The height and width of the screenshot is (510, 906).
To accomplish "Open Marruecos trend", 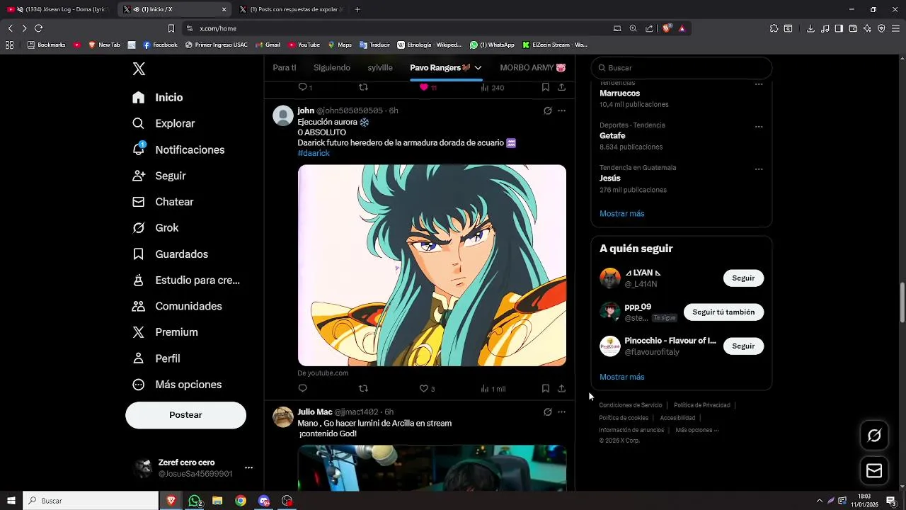I will click(619, 93).
